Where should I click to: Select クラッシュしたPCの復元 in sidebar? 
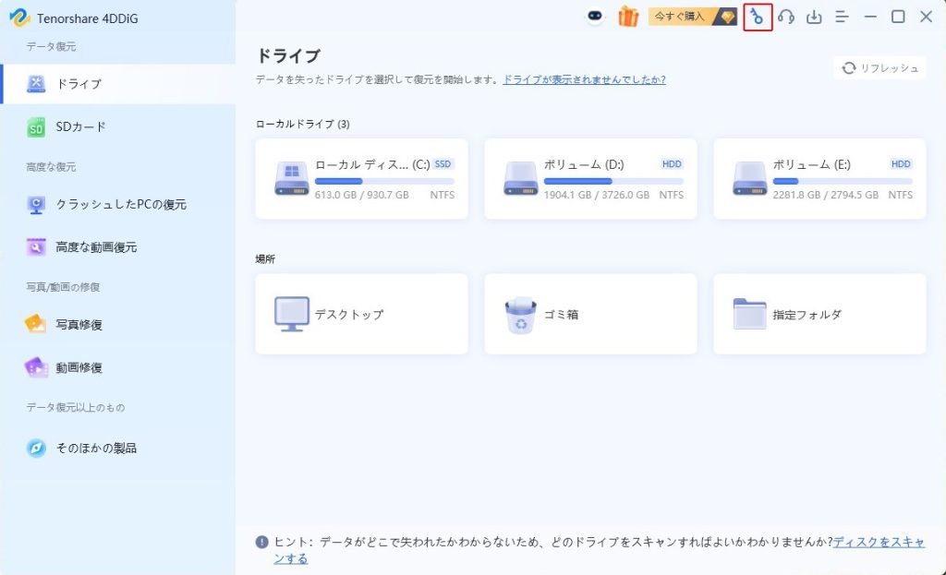pyautogui.click(x=120, y=205)
